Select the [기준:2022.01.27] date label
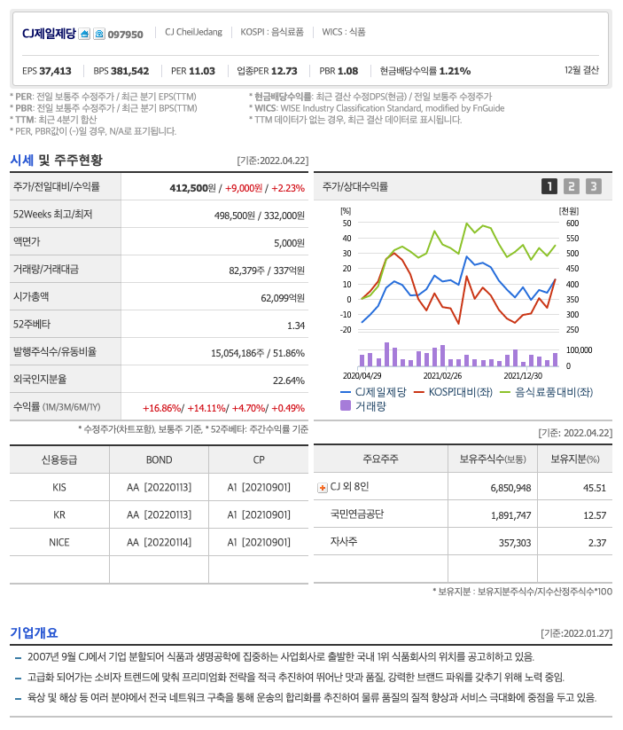 pyautogui.click(x=576, y=633)
